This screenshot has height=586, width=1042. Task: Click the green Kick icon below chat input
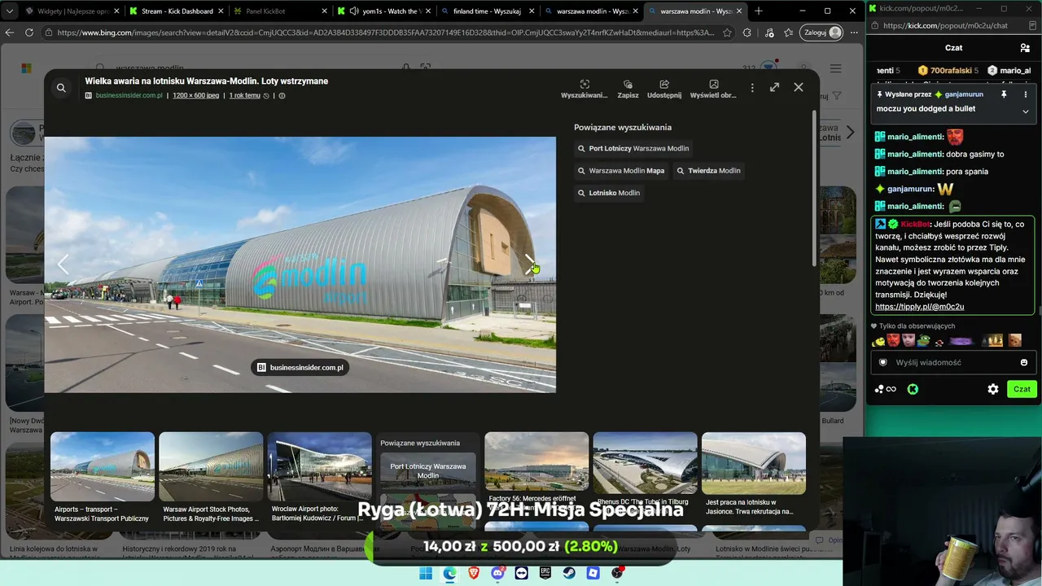(x=913, y=389)
